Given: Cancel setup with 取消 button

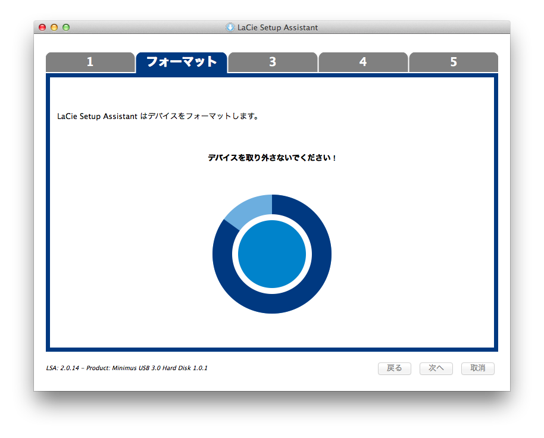Looking at the screenshot, I should 478,368.
